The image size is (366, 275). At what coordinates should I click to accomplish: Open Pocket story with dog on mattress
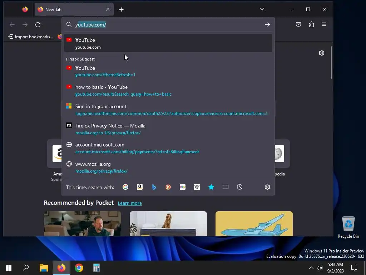tap(168, 223)
